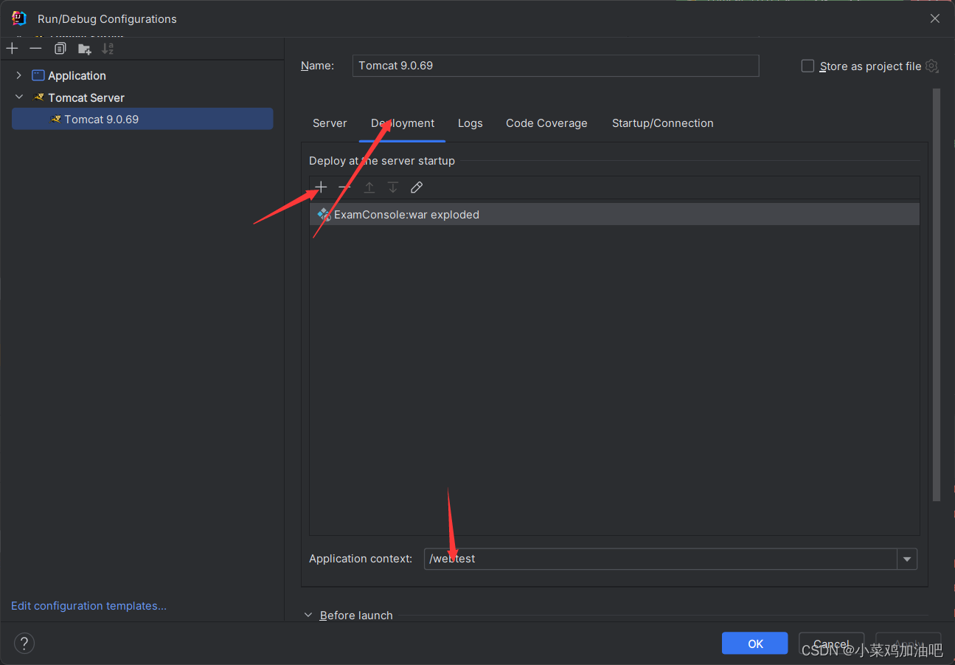Select the ExamConsole:war exploded artifact
Image resolution: width=955 pixels, height=665 pixels.
[614, 215]
